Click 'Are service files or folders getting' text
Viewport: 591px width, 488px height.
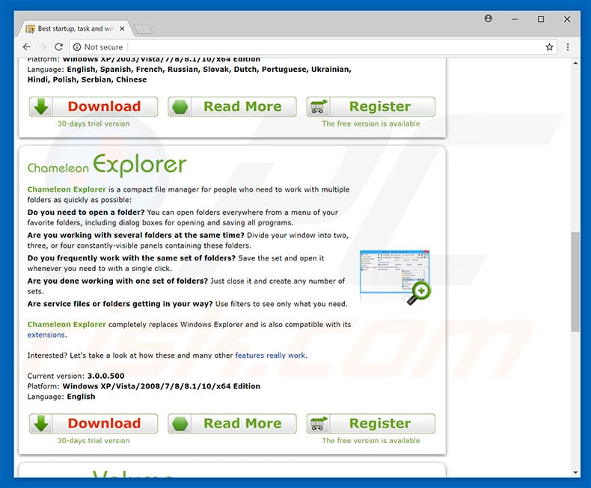tap(120, 304)
